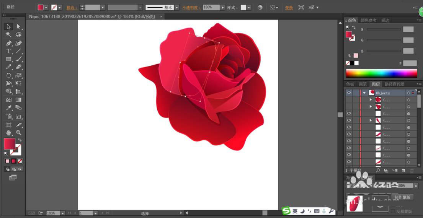
Task: Select the Line Segment tool
Action: [x=18, y=51]
